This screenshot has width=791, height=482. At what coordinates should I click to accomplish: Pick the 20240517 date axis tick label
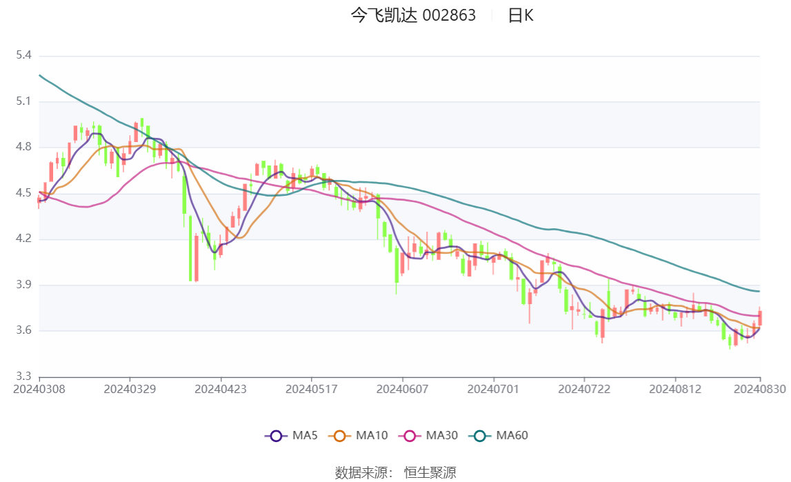pyautogui.click(x=312, y=390)
